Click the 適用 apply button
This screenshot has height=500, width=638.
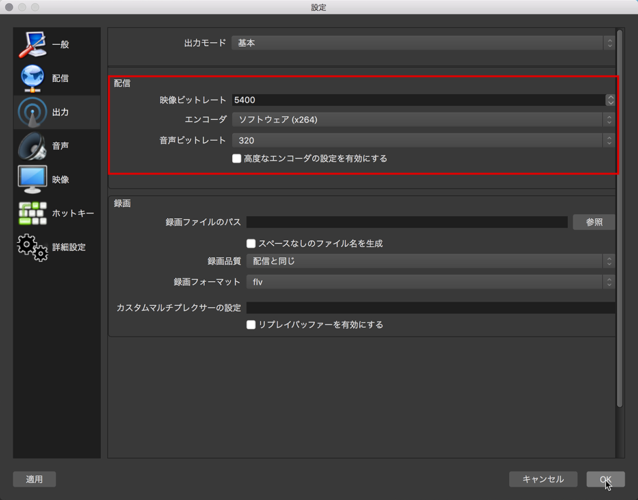click(x=34, y=479)
